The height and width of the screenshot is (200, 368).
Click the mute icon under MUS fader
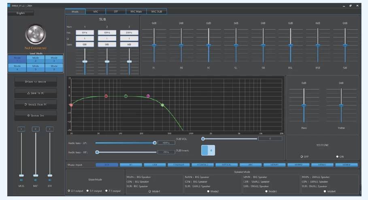[21, 180]
